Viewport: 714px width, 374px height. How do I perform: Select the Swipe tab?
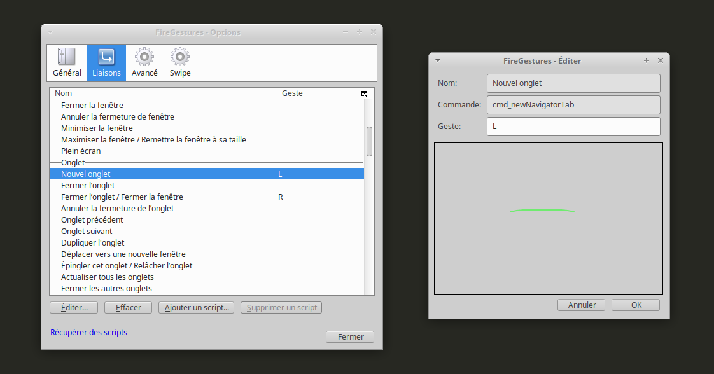(180, 63)
